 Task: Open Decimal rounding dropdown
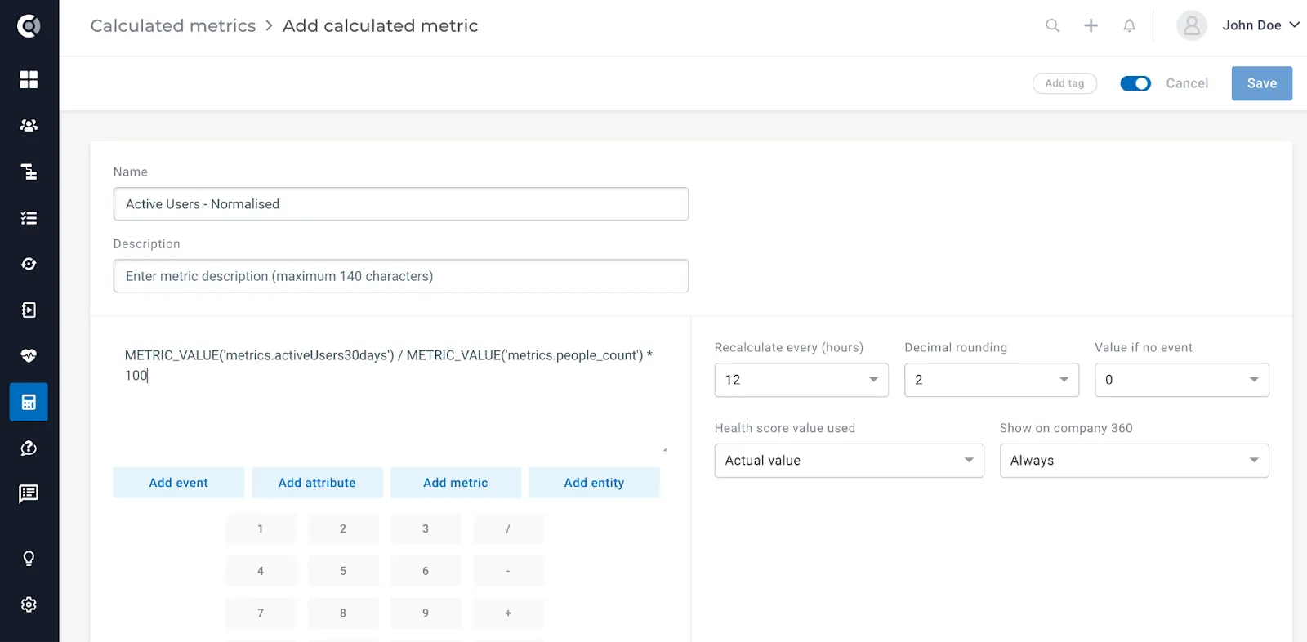[x=992, y=380]
